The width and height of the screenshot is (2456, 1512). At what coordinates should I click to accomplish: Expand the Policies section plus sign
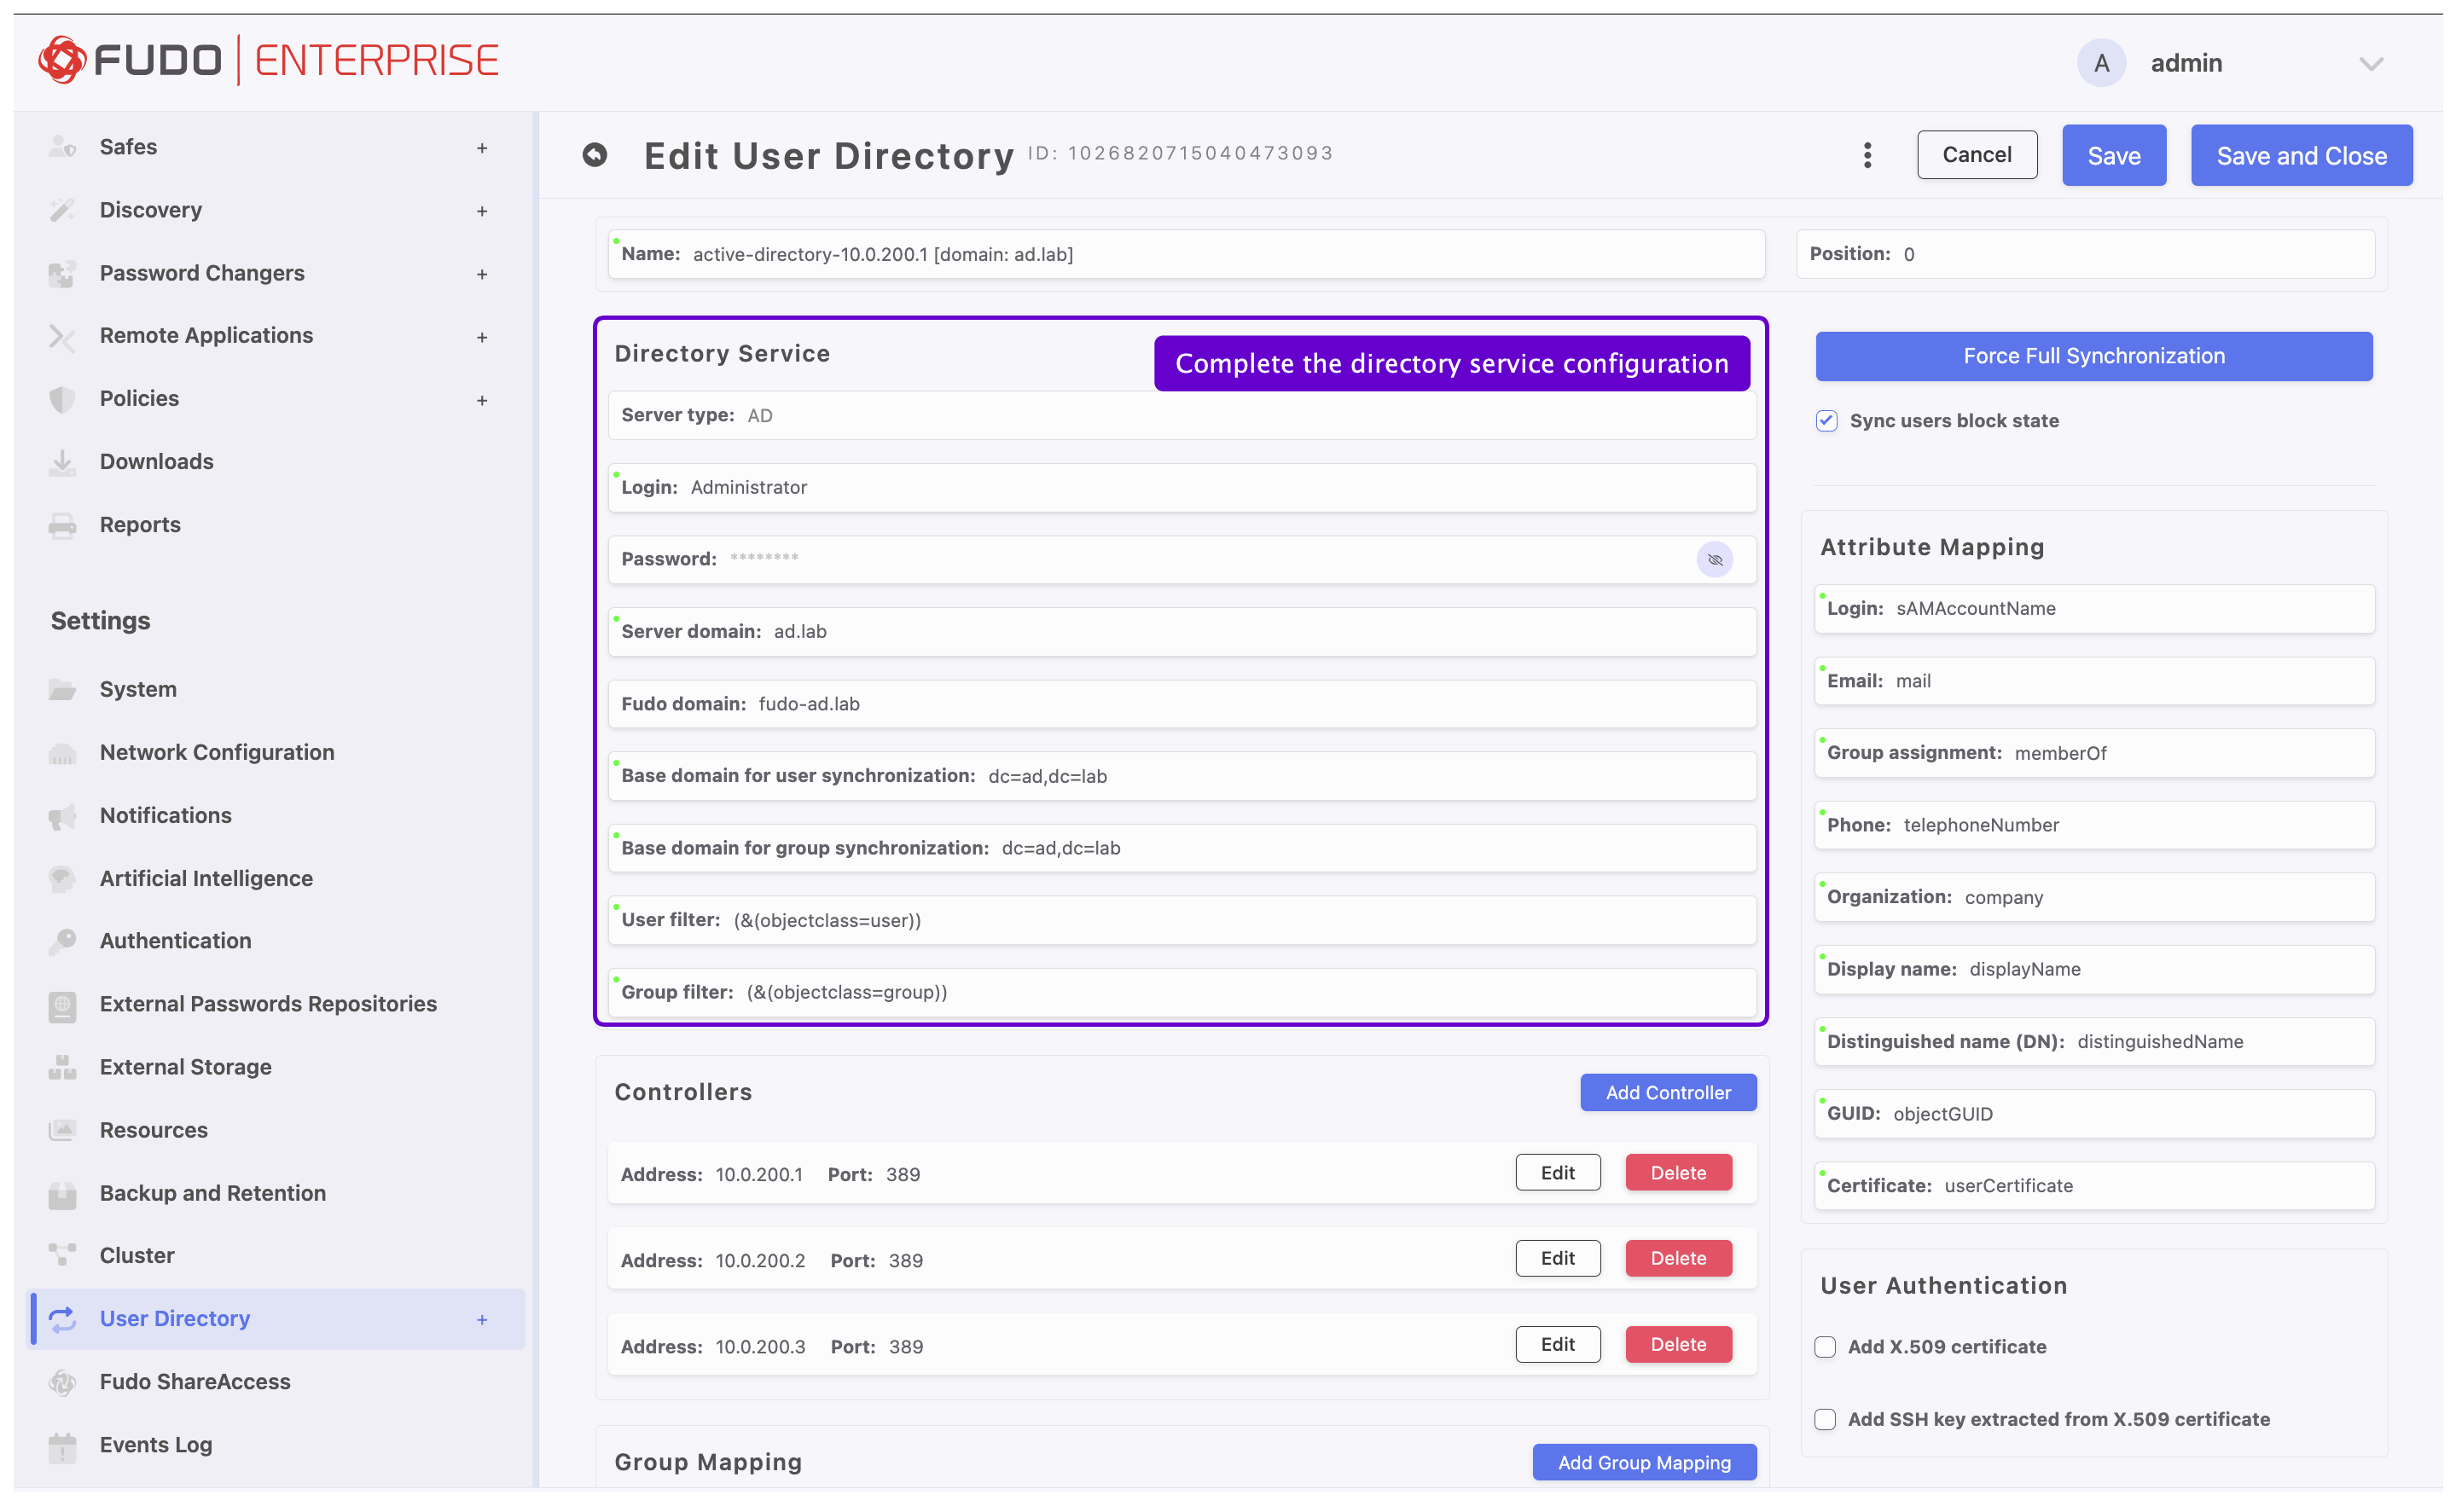tap(481, 400)
